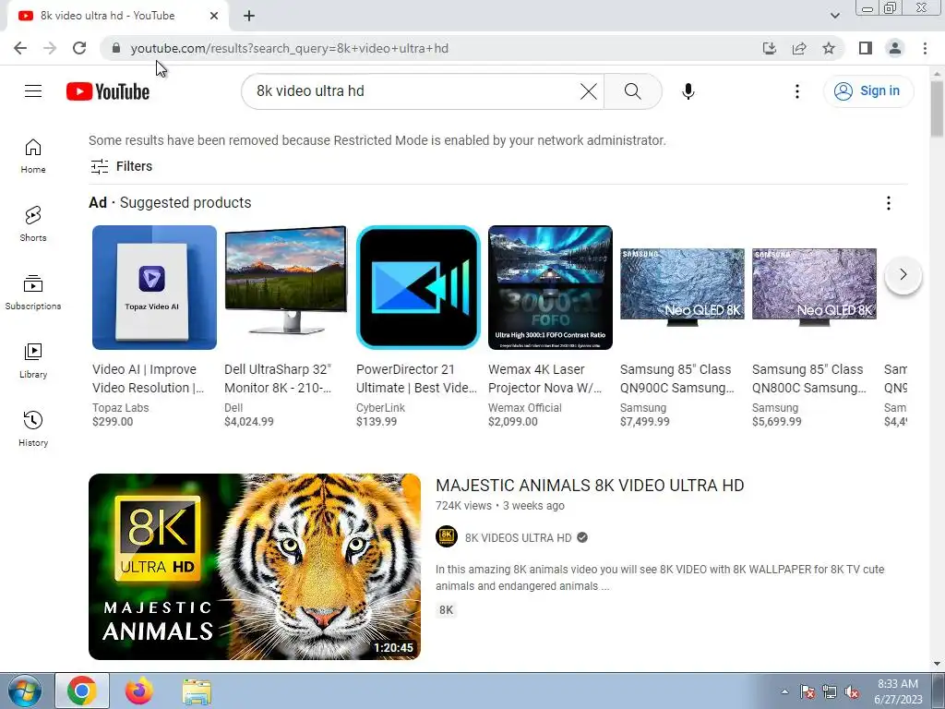
Task: Open File Explorer from the taskbar
Action: (x=197, y=691)
